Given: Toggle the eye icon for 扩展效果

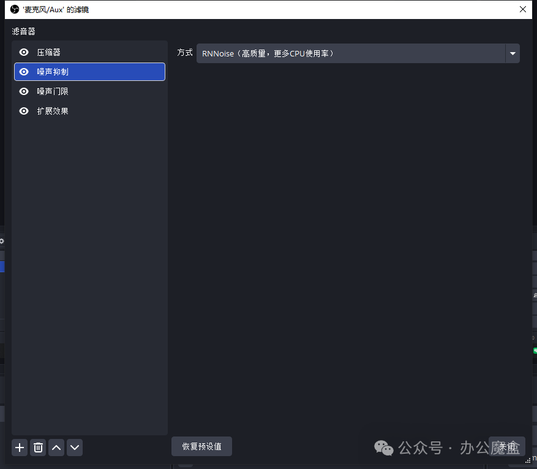Looking at the screenshot, I should [x=24, y=111].
